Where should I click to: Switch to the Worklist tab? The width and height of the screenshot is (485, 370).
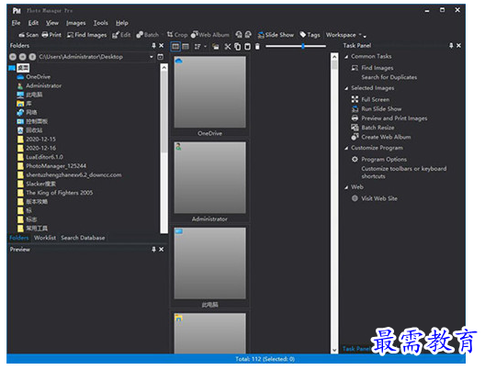pos(45,238)
